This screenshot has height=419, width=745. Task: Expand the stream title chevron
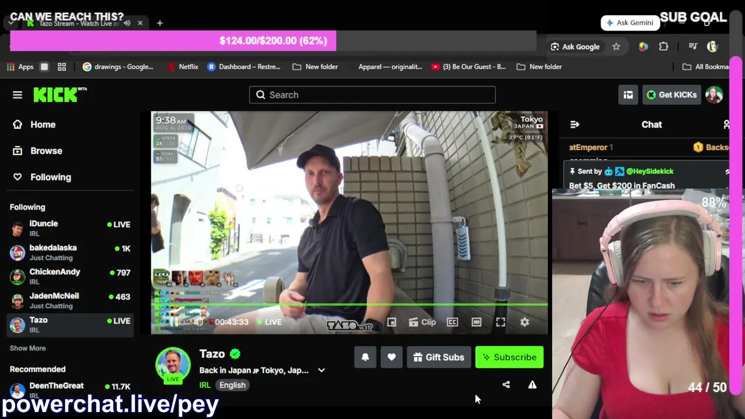(321, 370)
